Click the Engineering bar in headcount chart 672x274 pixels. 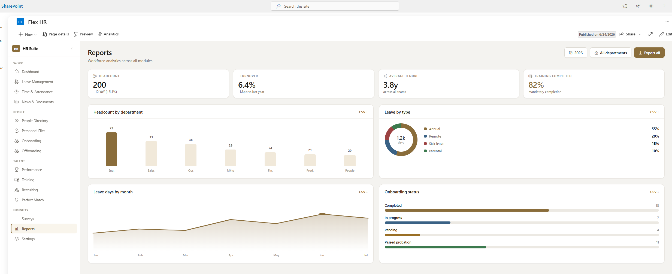pyautogui.click(x=111, y=149)
